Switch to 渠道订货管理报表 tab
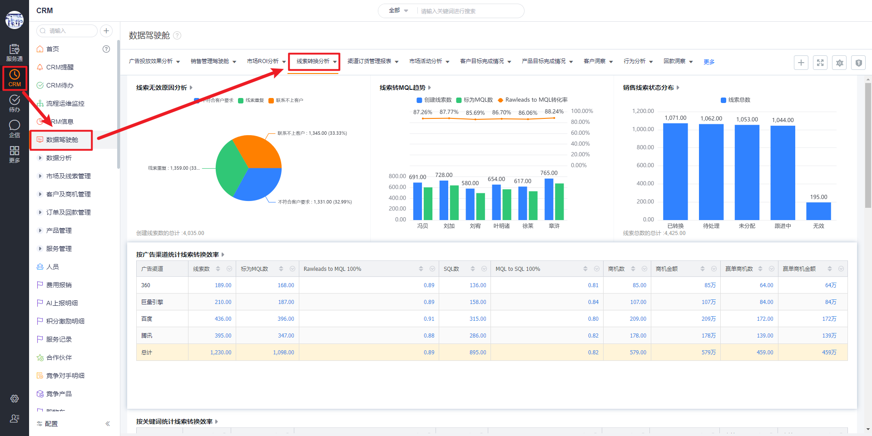The image size is (872, 436). pos(369,61)
